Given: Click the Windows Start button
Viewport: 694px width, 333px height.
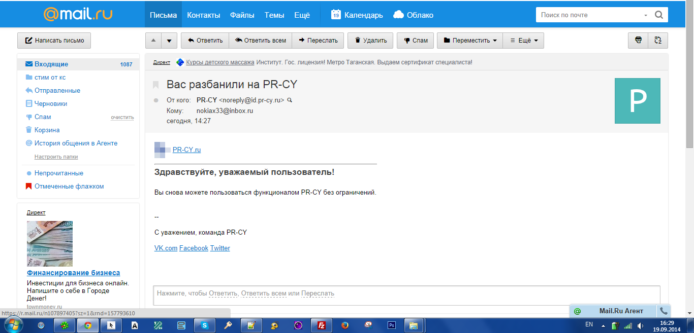Looking at the screenshot, I should [13, 325].
